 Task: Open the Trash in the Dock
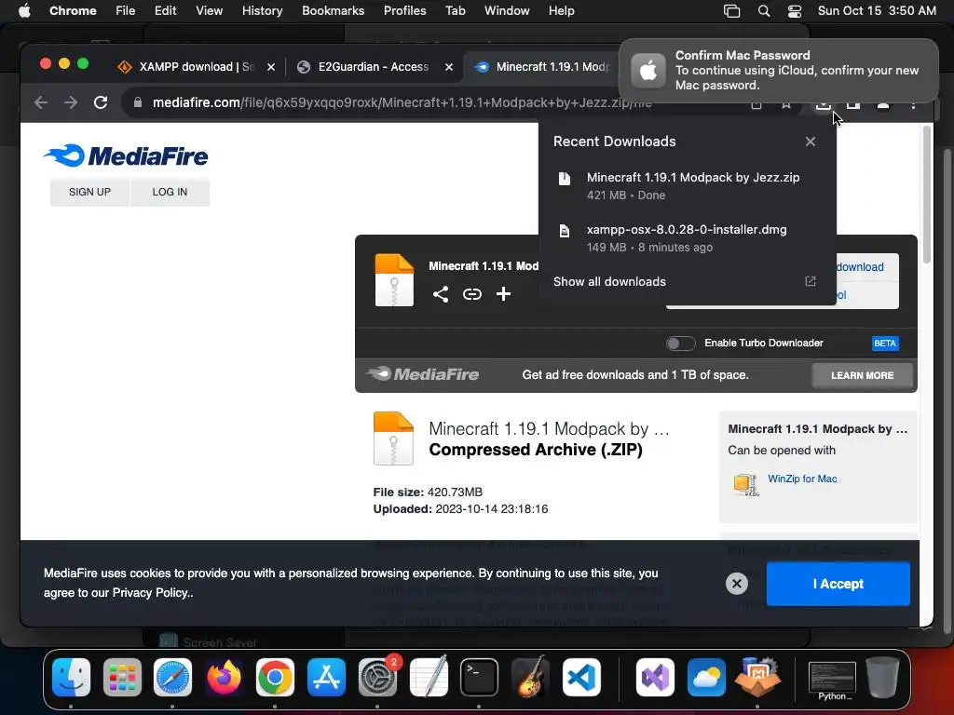coord(883,678)
